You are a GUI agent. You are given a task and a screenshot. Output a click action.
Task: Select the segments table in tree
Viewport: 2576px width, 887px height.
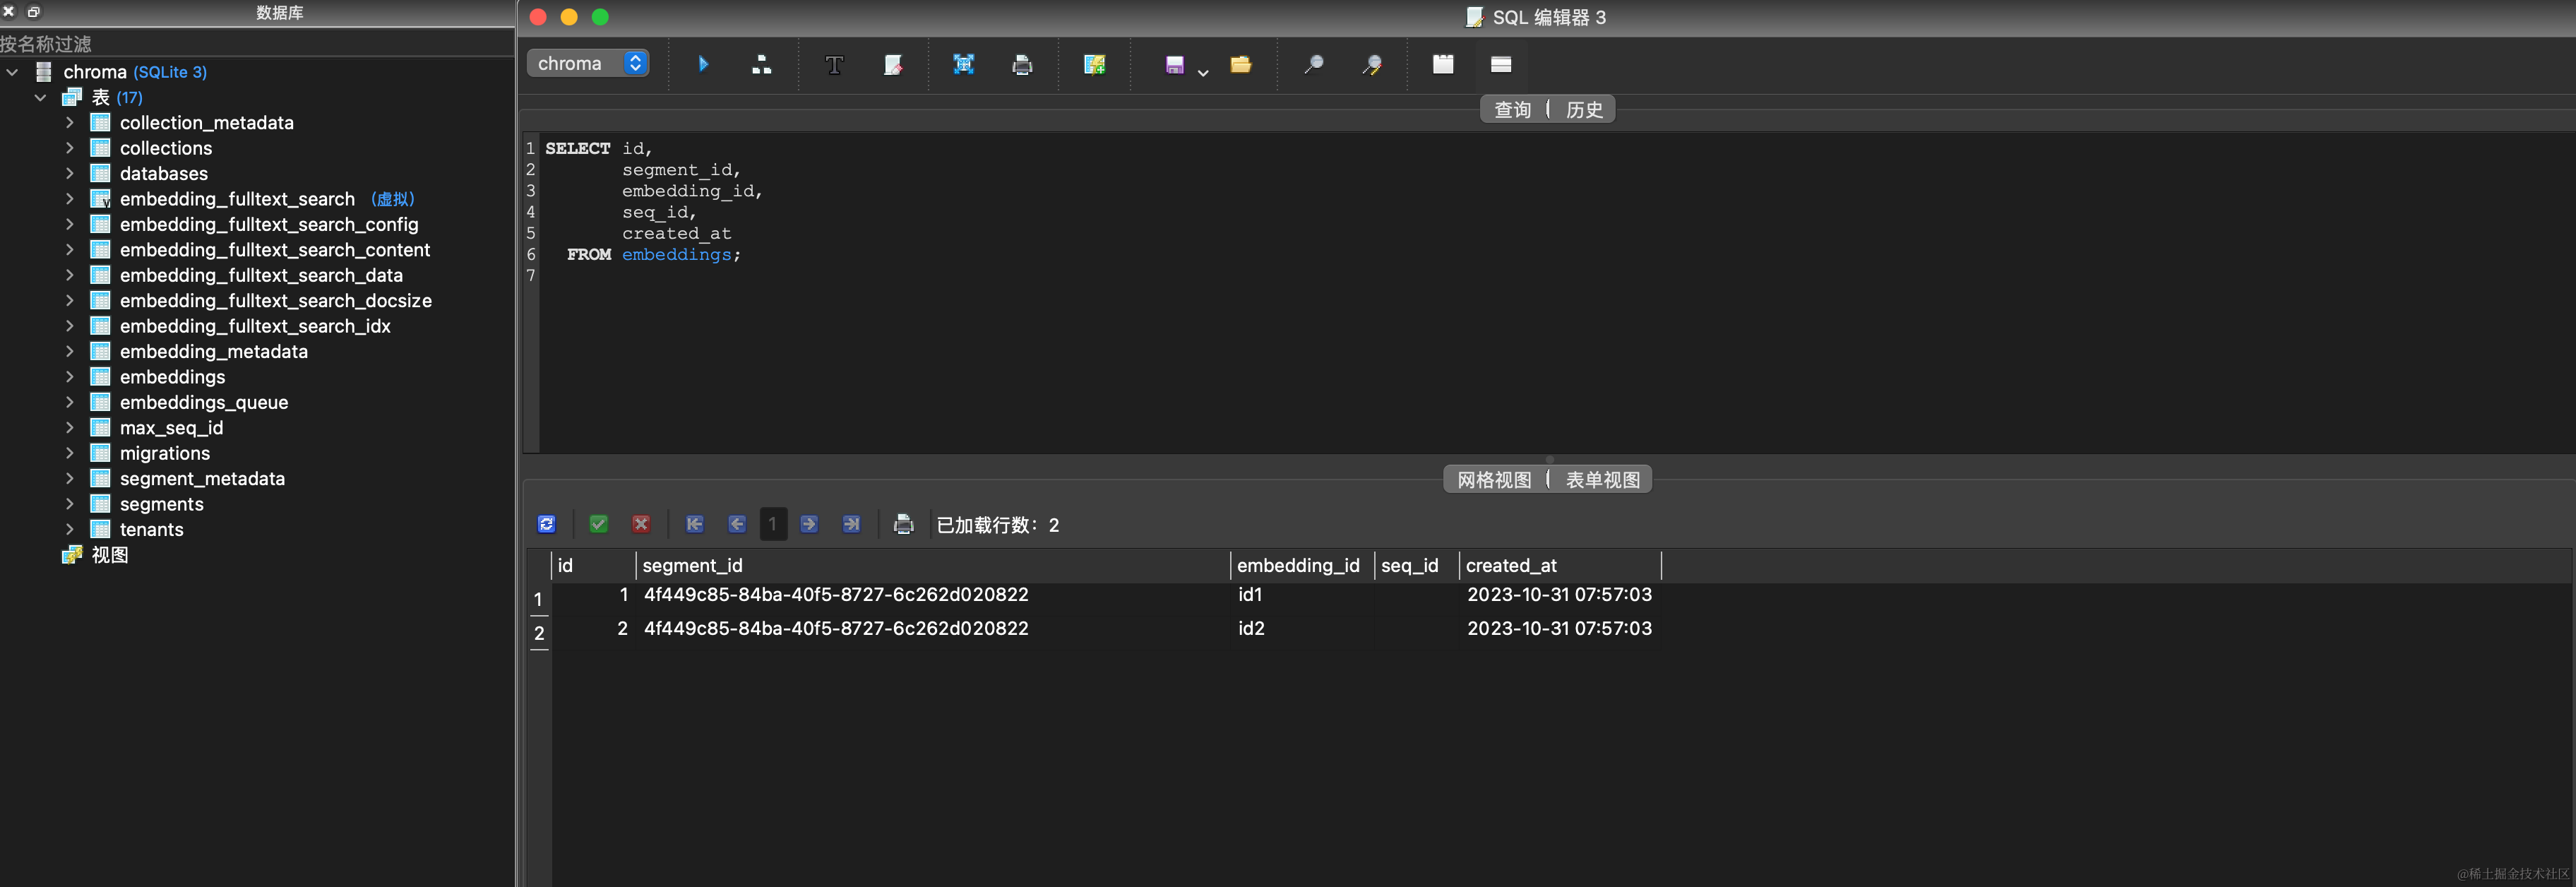[161, 504]
